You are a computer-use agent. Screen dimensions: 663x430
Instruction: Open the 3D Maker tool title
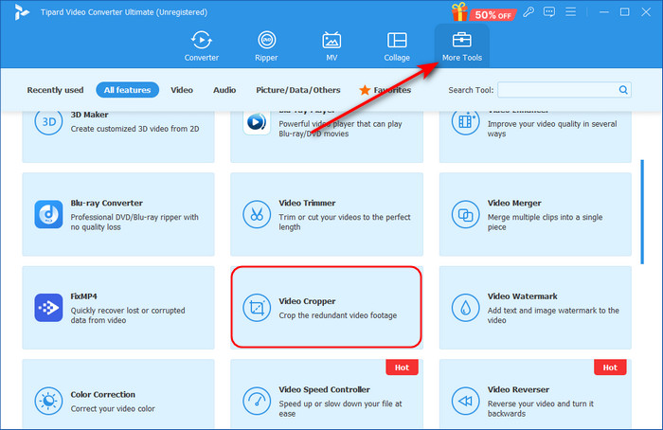(89, 115)
